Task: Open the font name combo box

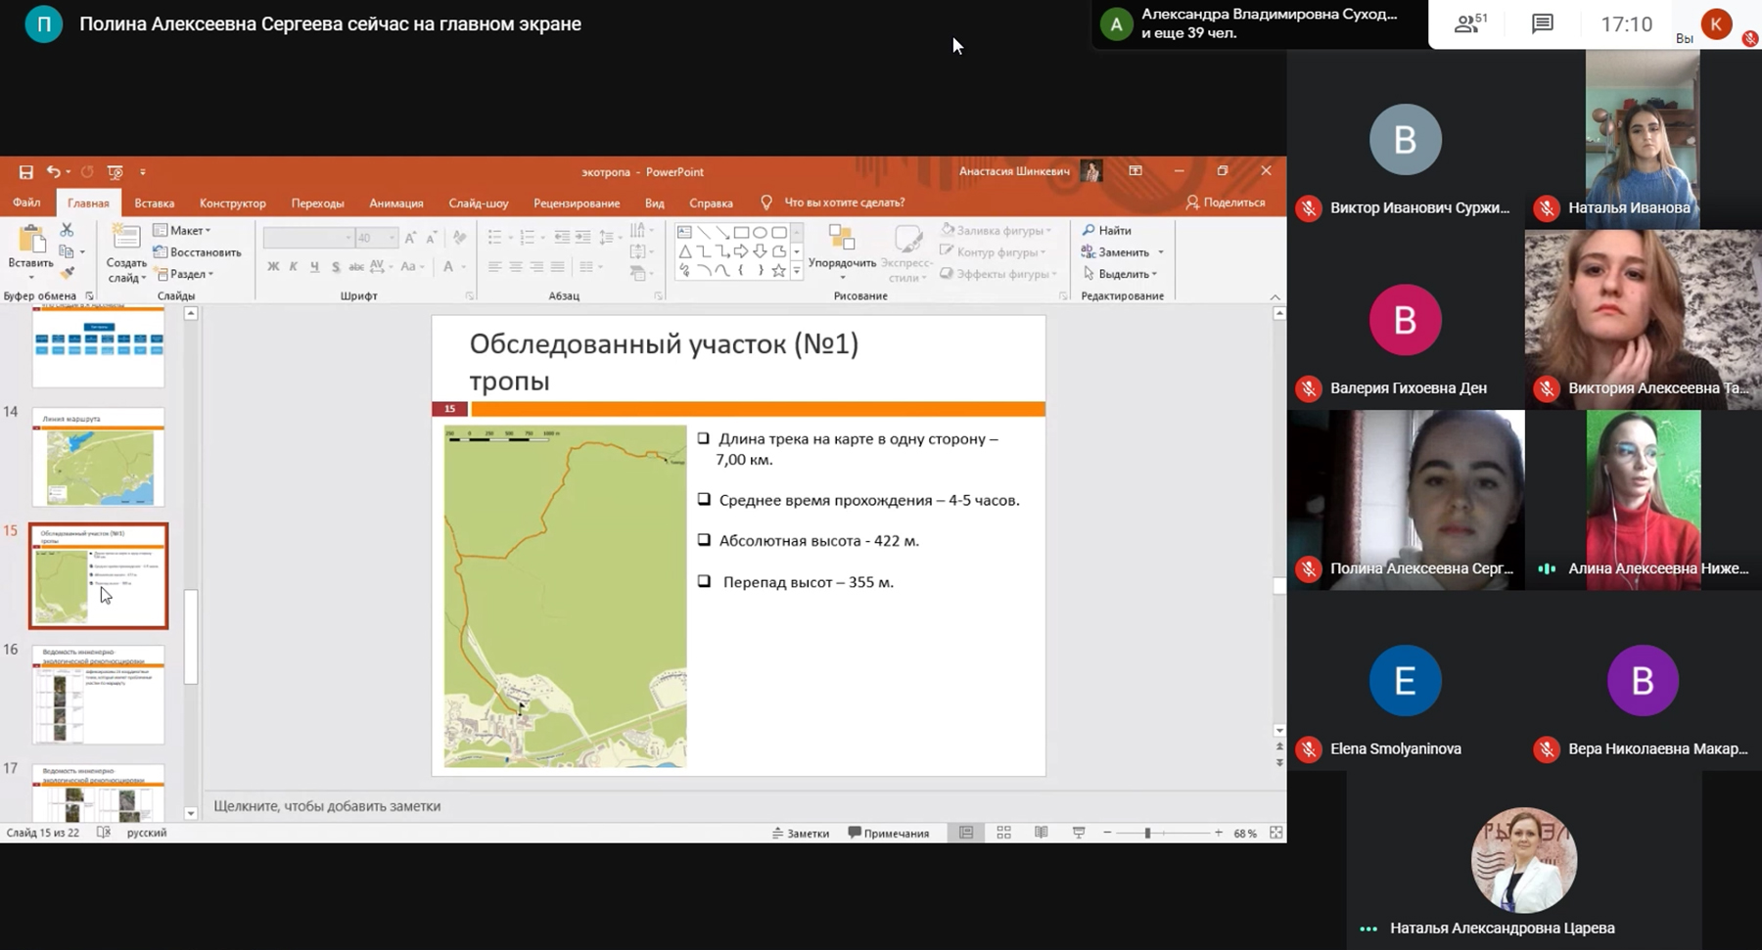Action: (308, 238)
